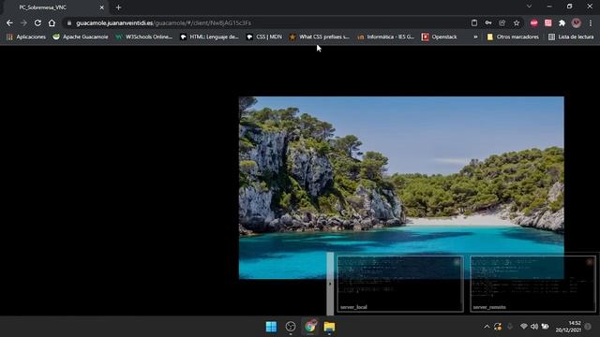This screenshot has height=337, width=600.
Task: Close the server_local thumbnail
Action: (457, 262)
